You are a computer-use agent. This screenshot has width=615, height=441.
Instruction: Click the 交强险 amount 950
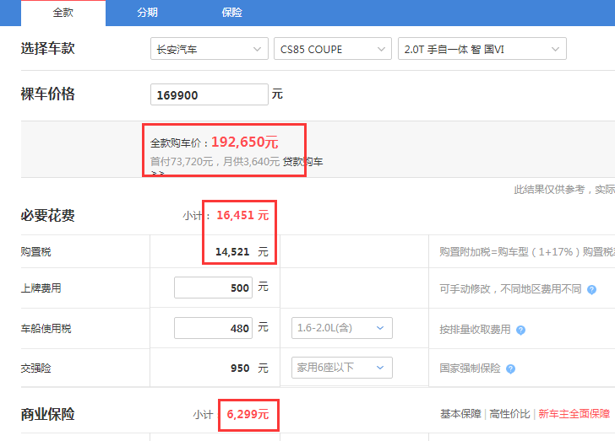coord(240,368)
